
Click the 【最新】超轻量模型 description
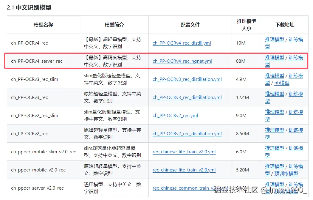click(113, 43)
